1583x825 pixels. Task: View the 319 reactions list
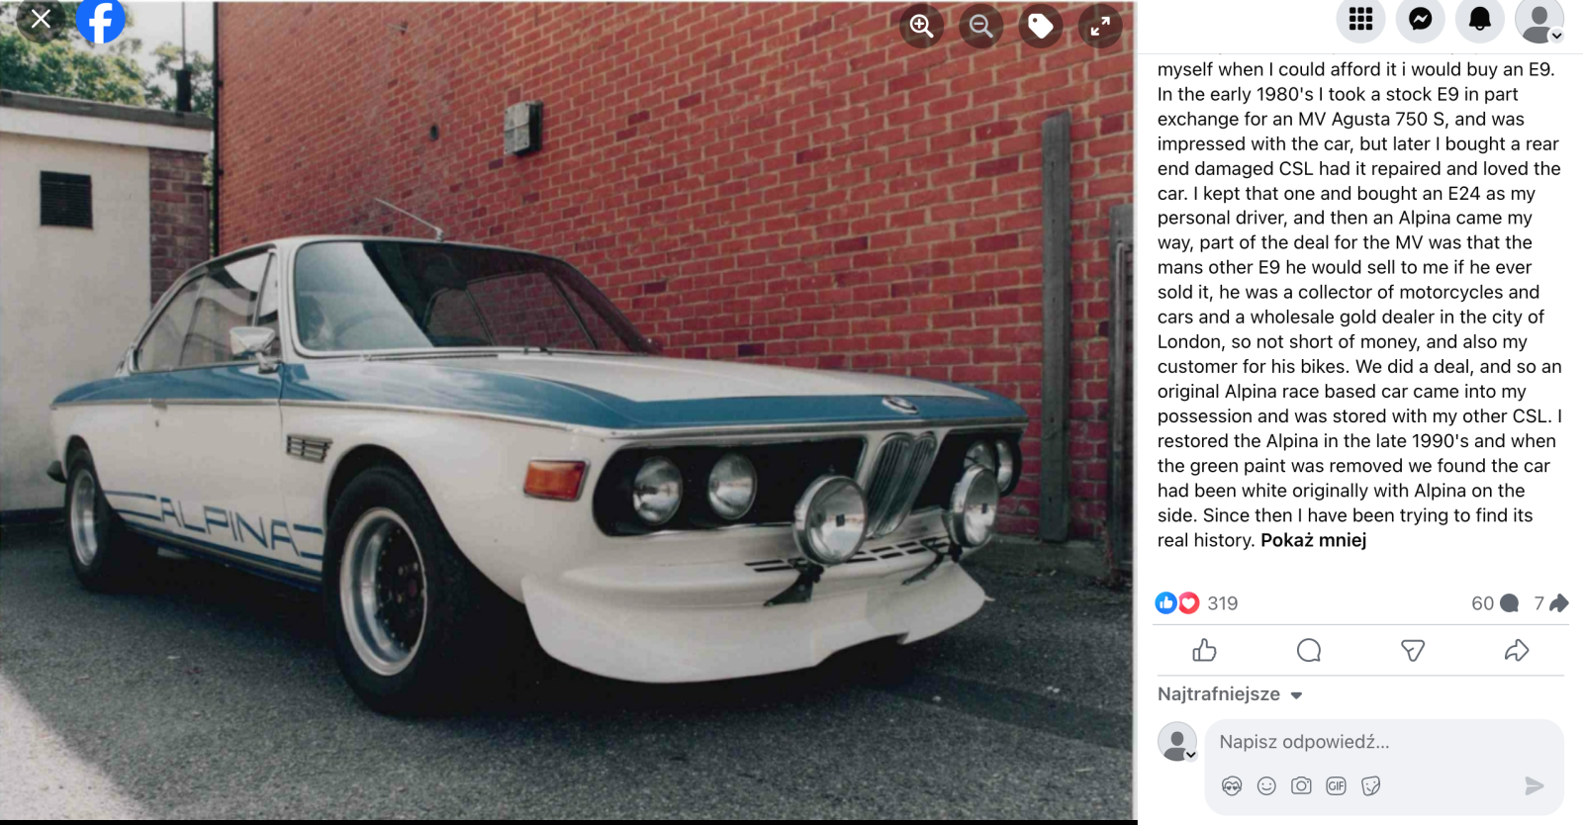(1196, 603)
